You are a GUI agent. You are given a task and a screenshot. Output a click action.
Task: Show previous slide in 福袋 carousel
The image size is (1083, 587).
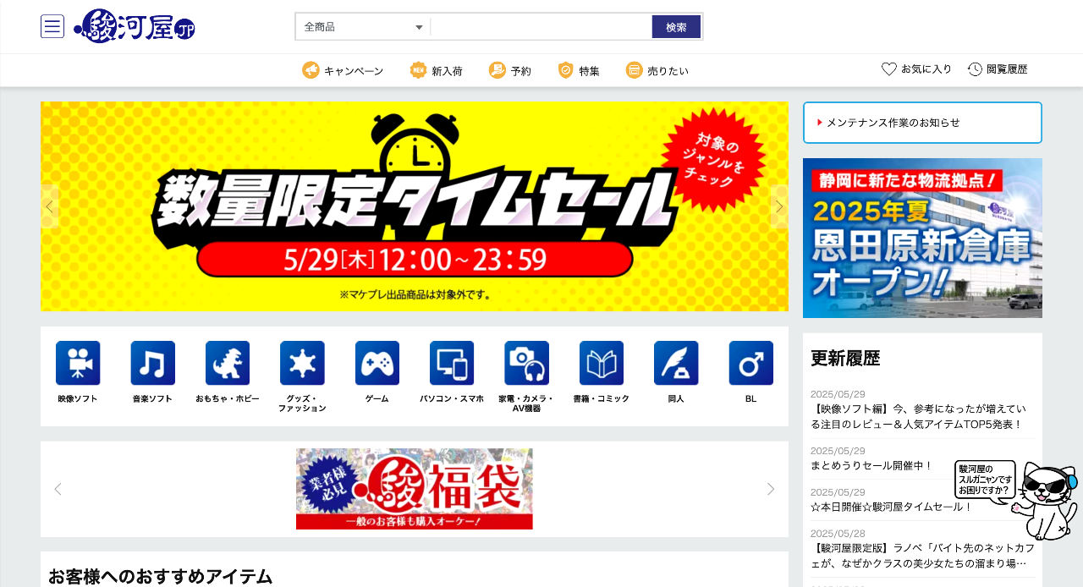pos(58,489)
